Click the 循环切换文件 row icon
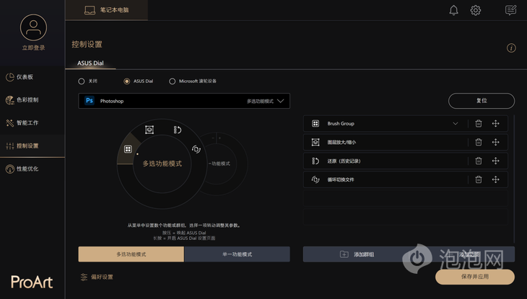This screenshot has height=299, width=527. click(x=315, y=179)
